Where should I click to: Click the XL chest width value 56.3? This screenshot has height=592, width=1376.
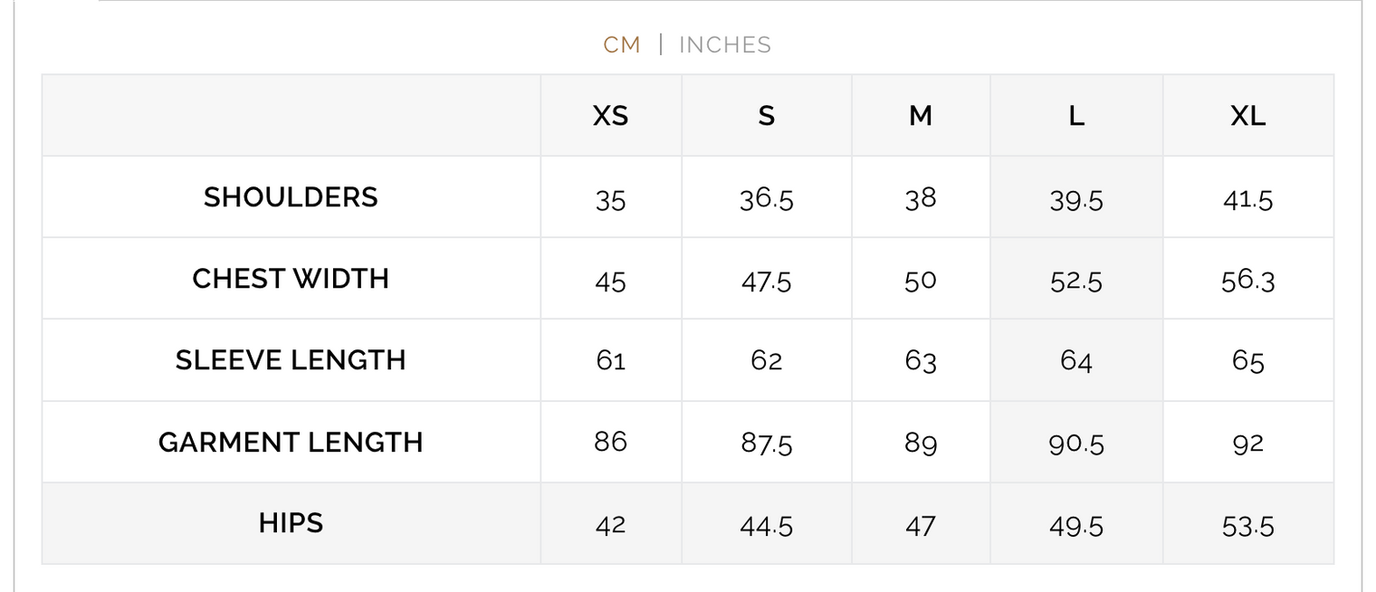click(1247, 281)
